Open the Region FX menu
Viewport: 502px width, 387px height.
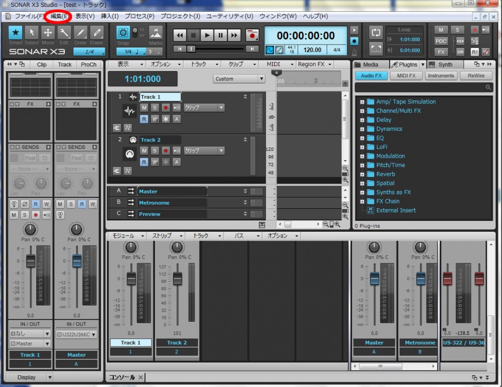(315, 64)
